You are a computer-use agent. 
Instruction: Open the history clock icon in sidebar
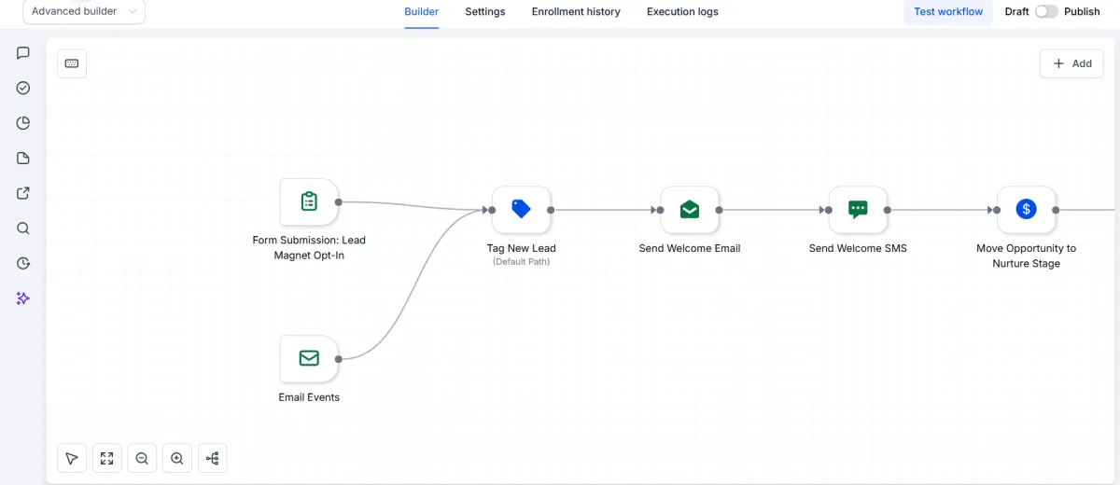click(23, 263)
